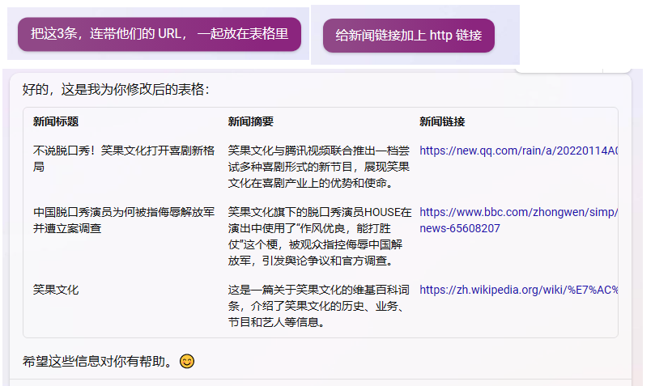Open the BBC zhongwen news link

pos(519,220)
